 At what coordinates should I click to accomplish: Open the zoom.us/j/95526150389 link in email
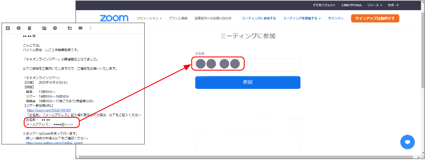pyautogui.click(x=49, y=110)
